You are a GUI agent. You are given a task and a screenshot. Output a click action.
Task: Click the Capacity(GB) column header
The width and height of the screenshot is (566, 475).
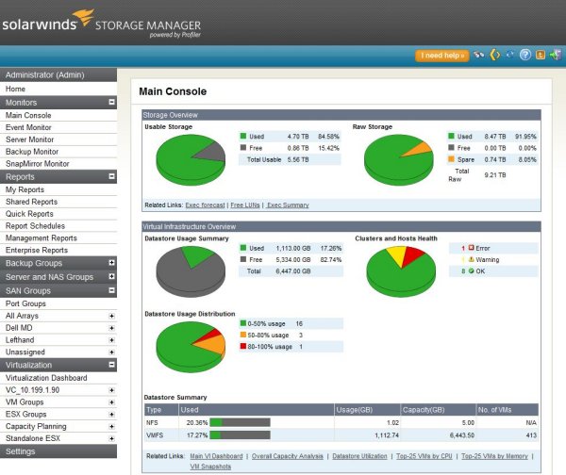(x=438, y=410)
